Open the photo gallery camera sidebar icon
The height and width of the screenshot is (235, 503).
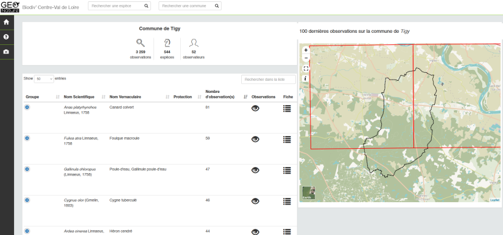tap(6, 52)
